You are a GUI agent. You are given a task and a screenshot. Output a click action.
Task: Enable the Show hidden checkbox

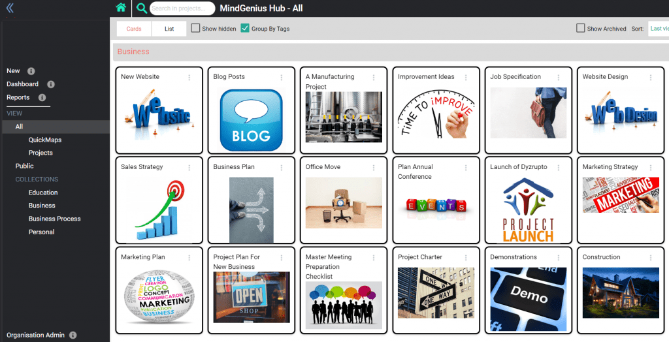195,28
